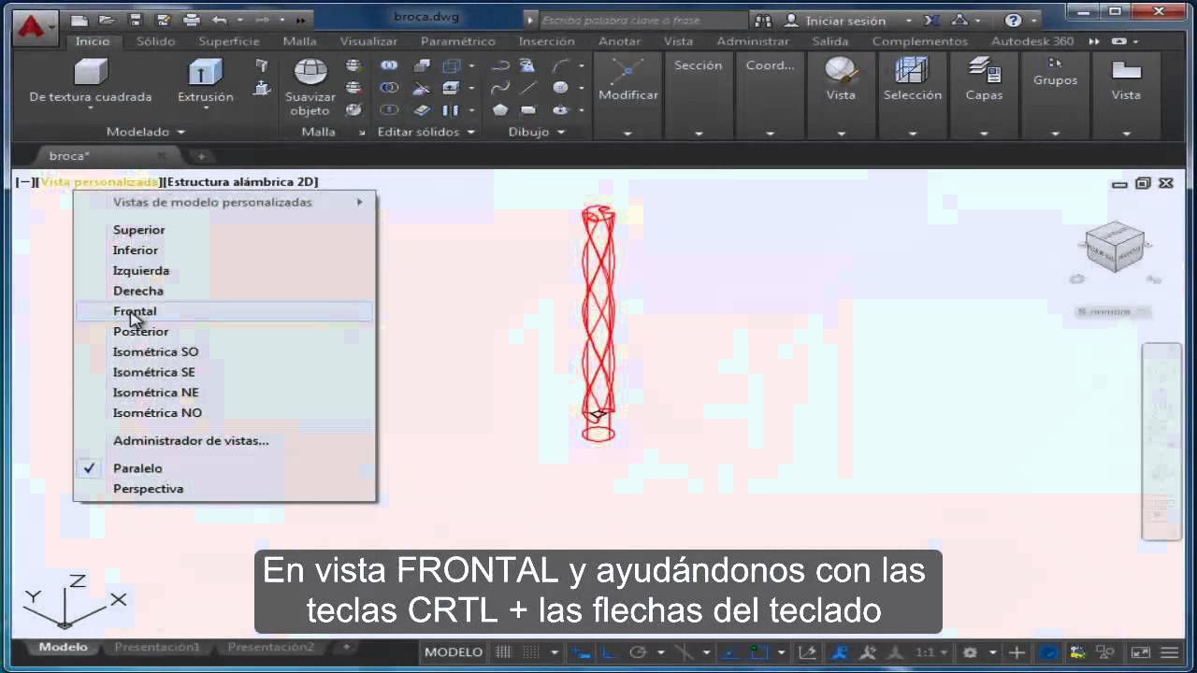Add new drawing tab with plus button
This screenshot has width=1197, height=673.
click(200, 156)
